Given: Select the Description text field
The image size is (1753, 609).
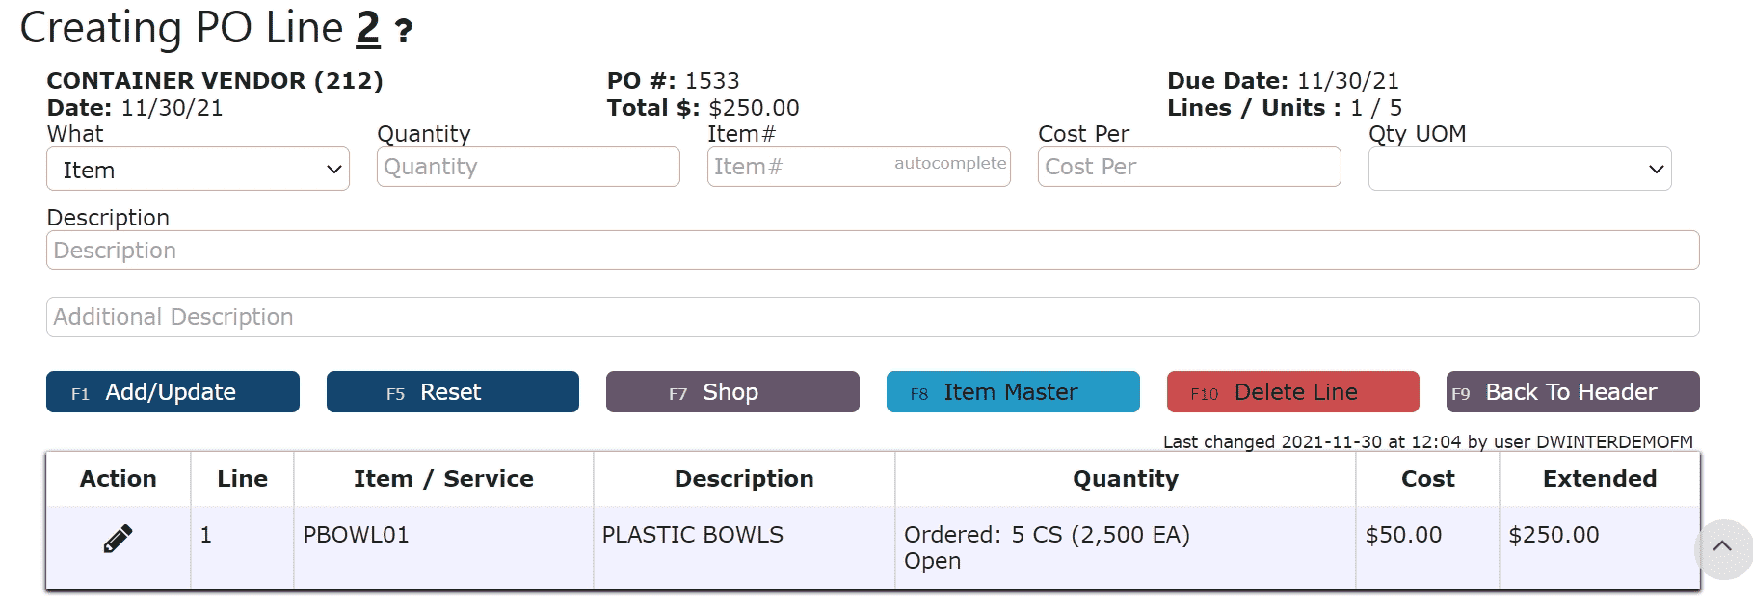Looking at the screenshot, I should pyautogui.click(x=873, y=251).
